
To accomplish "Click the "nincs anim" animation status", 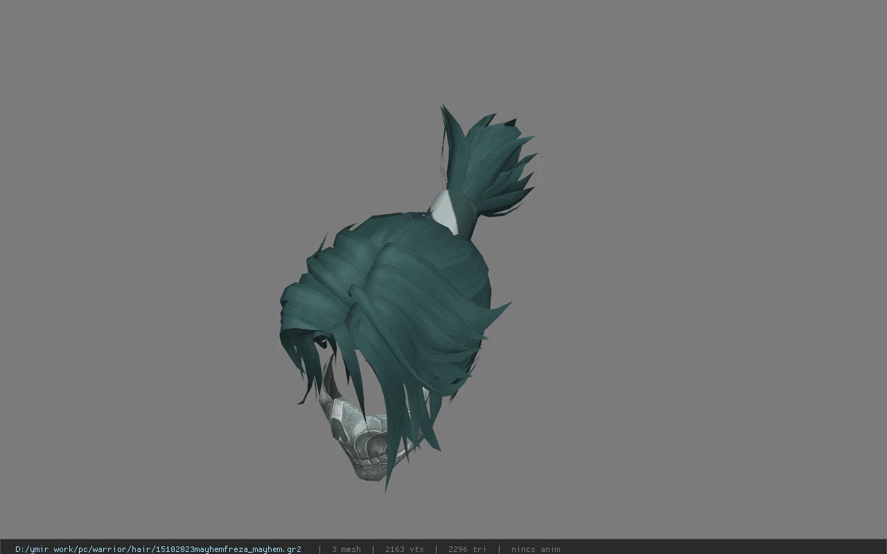I will [535, 549].
